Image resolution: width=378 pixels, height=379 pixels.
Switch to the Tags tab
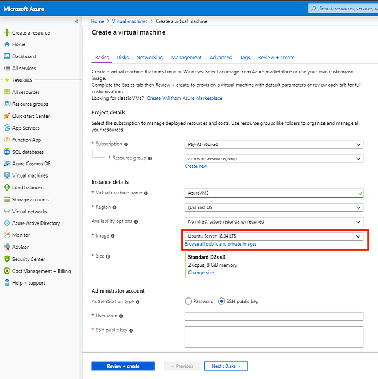[x=245, y=58]
